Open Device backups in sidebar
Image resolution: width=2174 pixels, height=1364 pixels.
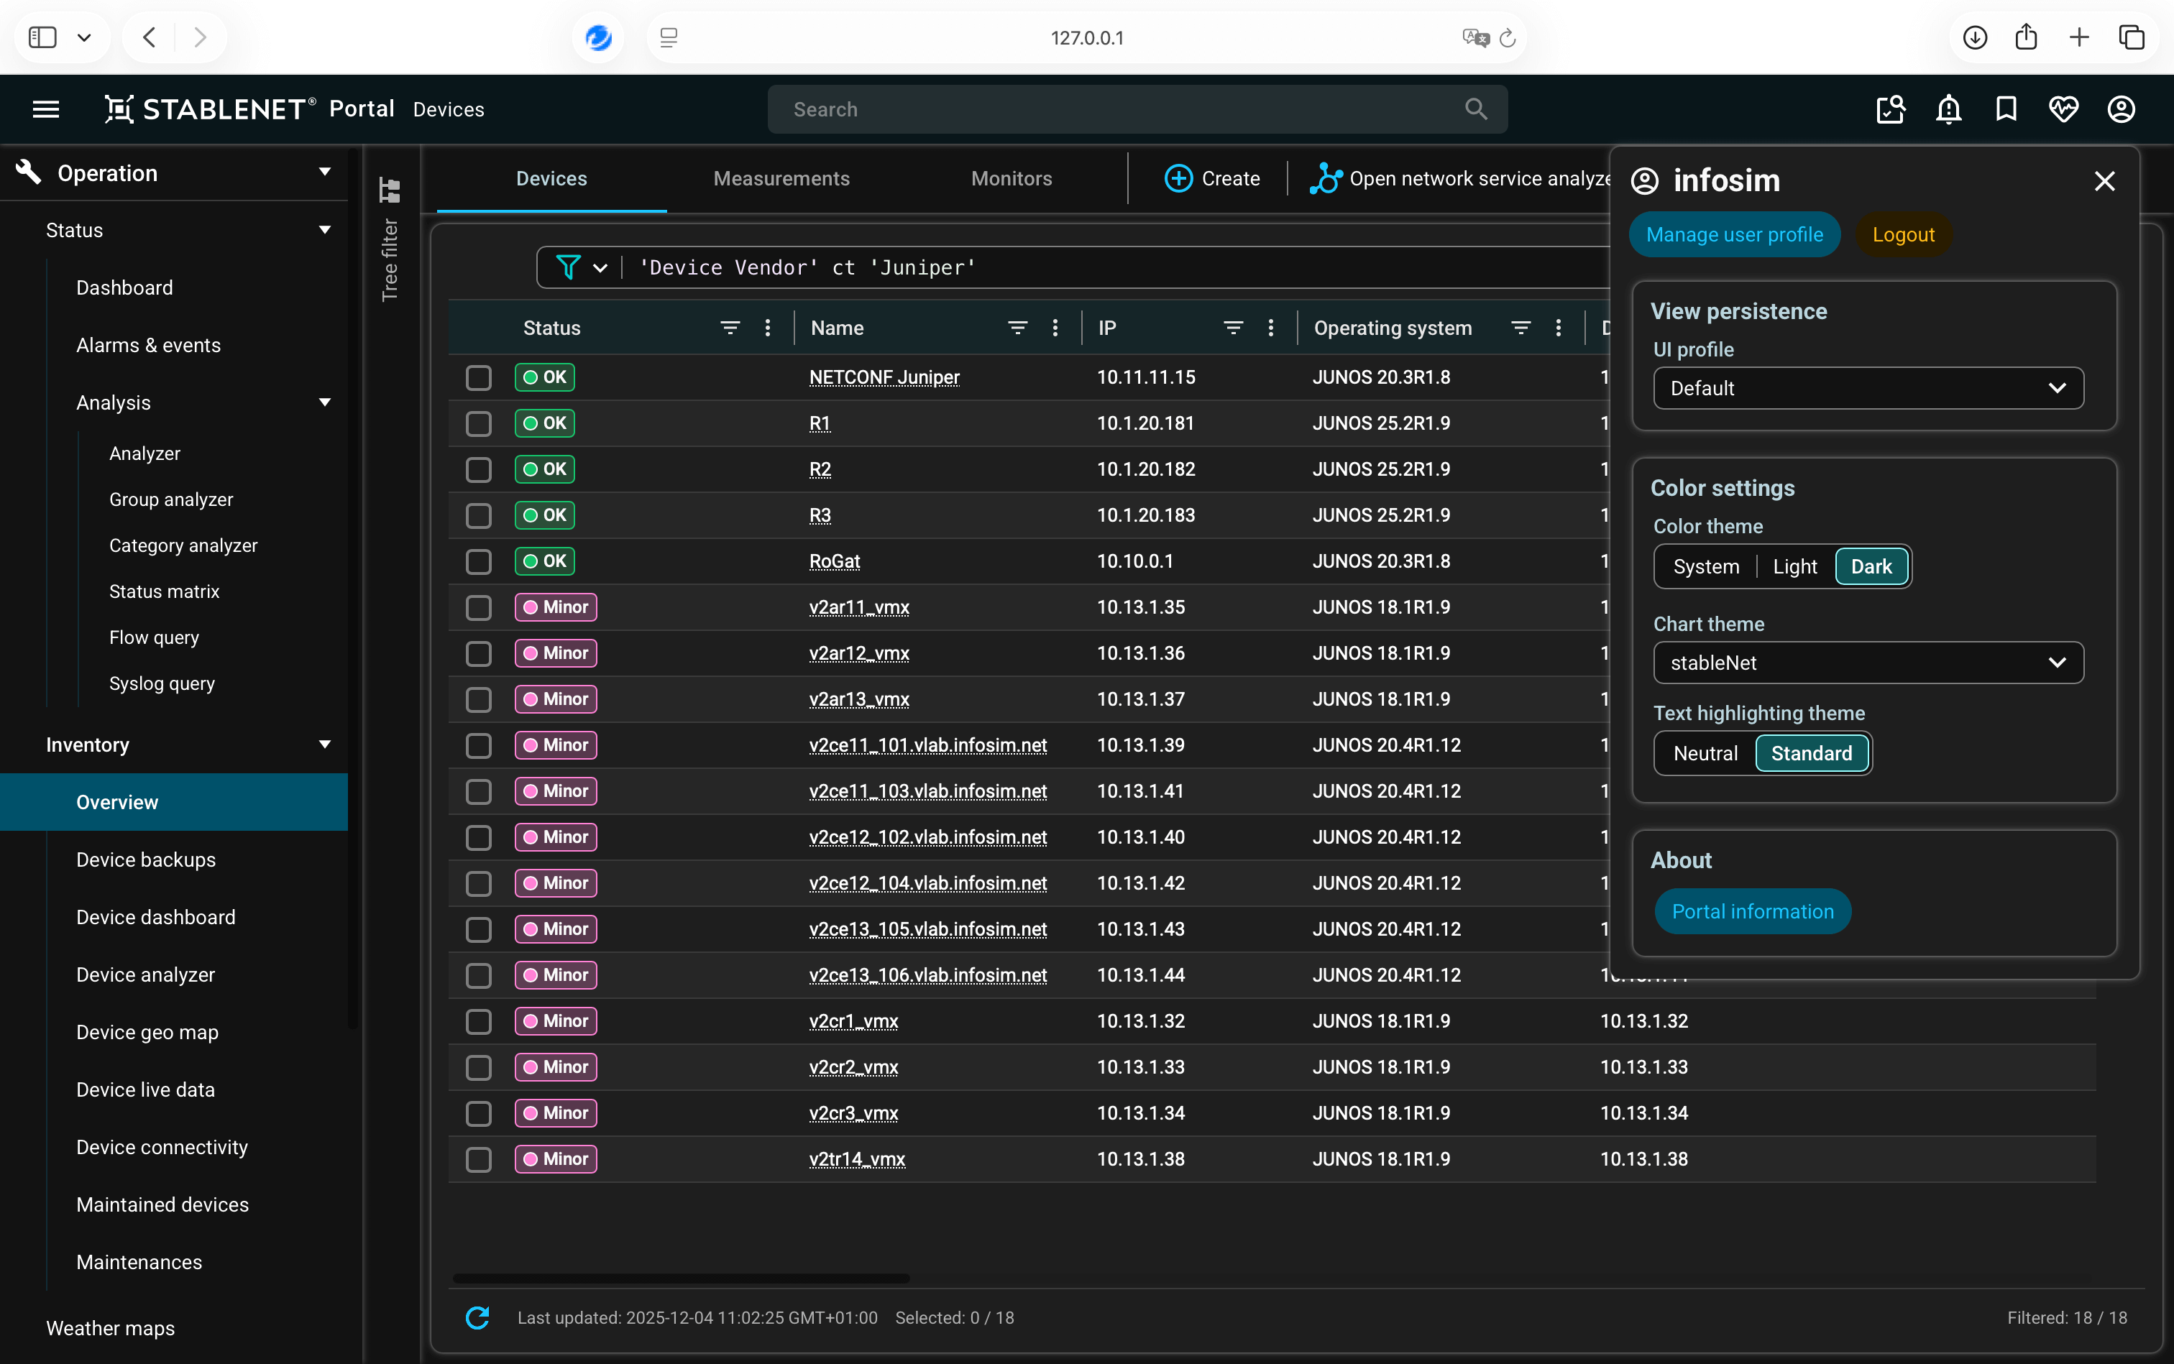pyautogui.click(x=145, y=860)
